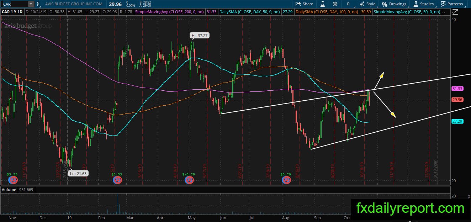Click the Feb label on time axis
The width and height of the screenshot is (471, 222).
[x=102, y=217]
